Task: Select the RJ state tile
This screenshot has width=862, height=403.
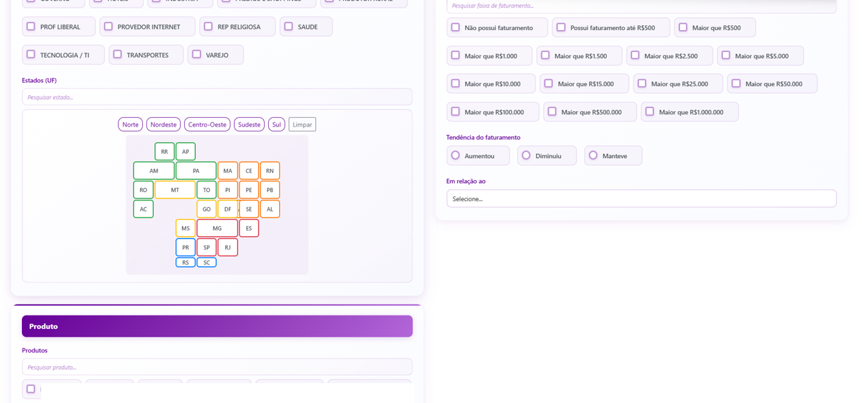Action: tap(228, 247)
